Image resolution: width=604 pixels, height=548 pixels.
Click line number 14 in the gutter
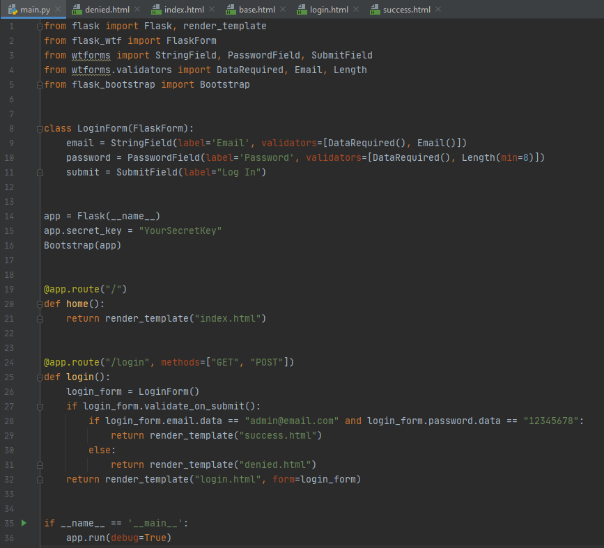pyautogui.click(x=9, y=217)
